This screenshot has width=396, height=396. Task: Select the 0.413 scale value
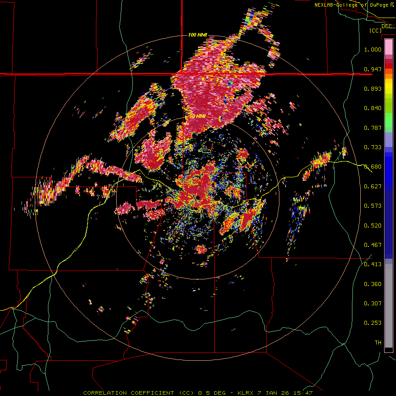[x=373, y=264]
